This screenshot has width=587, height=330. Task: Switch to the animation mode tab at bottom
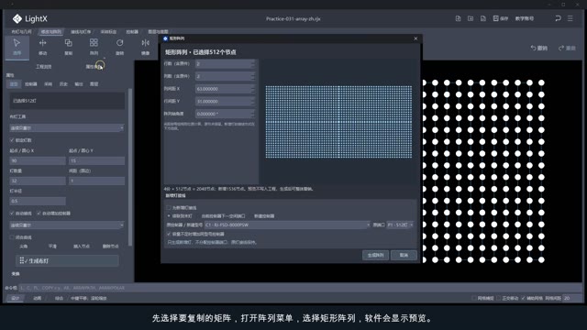[37, 298]
